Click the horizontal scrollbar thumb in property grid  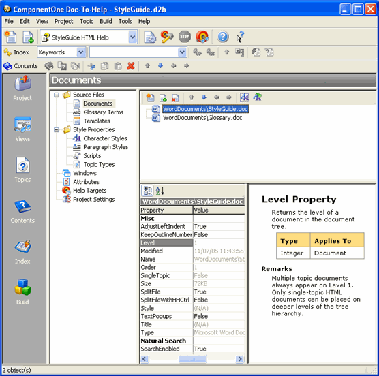(x=193, y=359)
